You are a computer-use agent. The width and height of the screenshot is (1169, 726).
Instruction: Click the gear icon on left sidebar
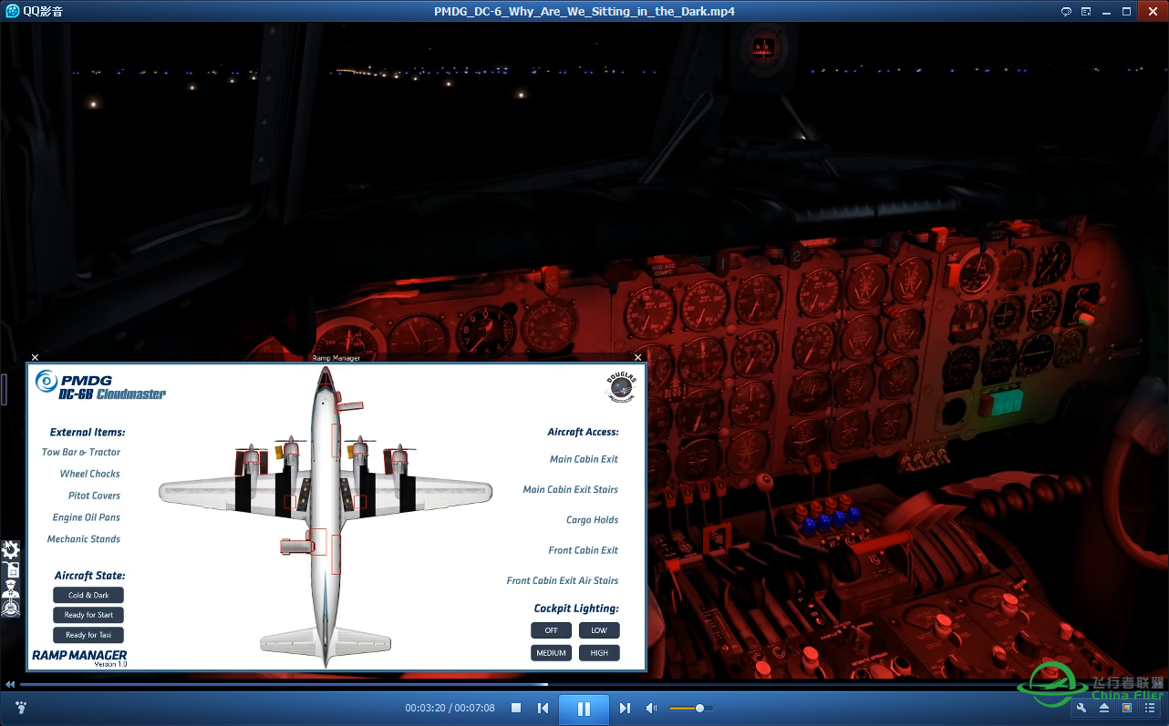[11, 550]
